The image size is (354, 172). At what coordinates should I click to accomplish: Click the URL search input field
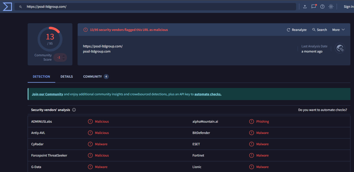pos(111,6)
